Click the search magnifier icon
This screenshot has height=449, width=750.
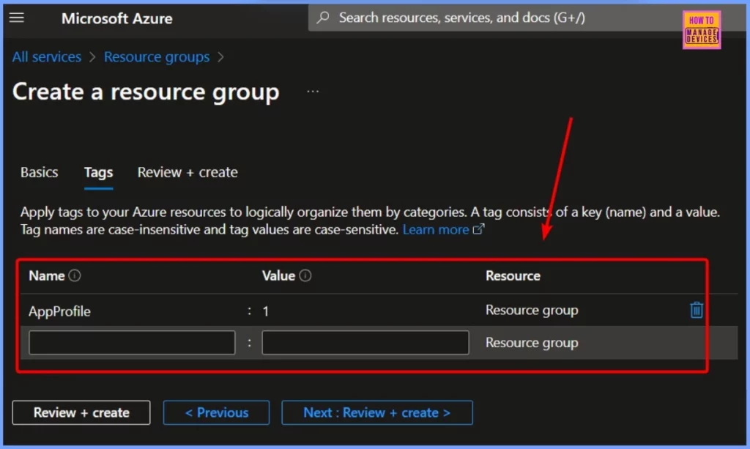(x=323, y=18)
